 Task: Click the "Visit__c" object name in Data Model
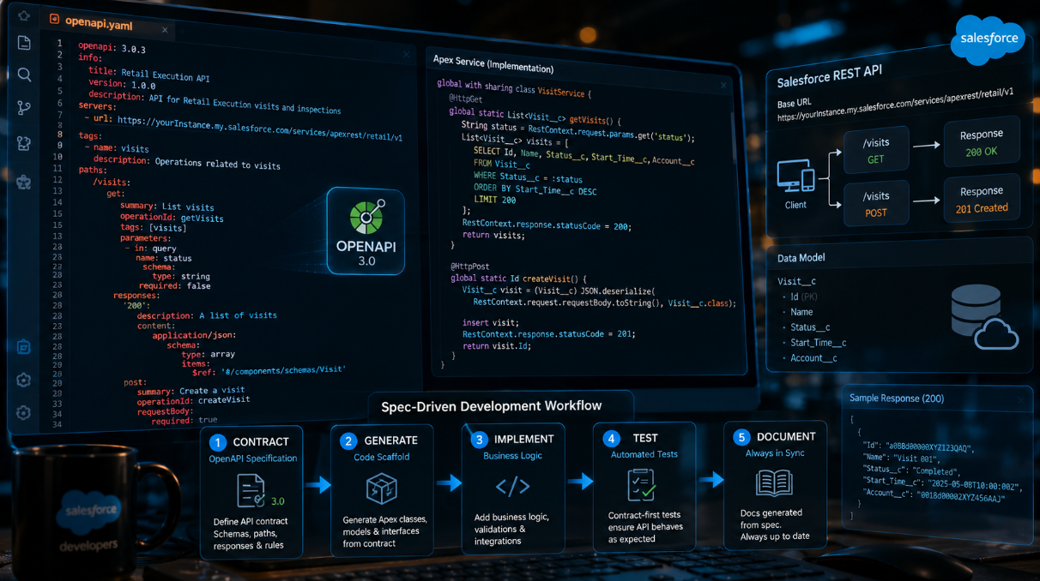coord(796,281)
